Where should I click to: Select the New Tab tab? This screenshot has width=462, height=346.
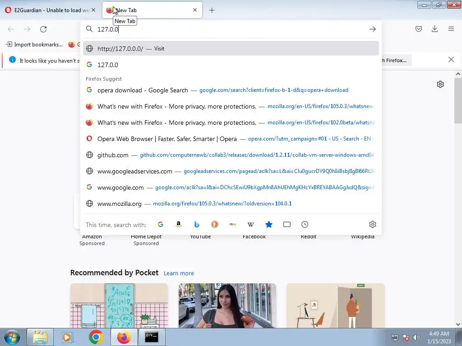(x=152, y=10)
